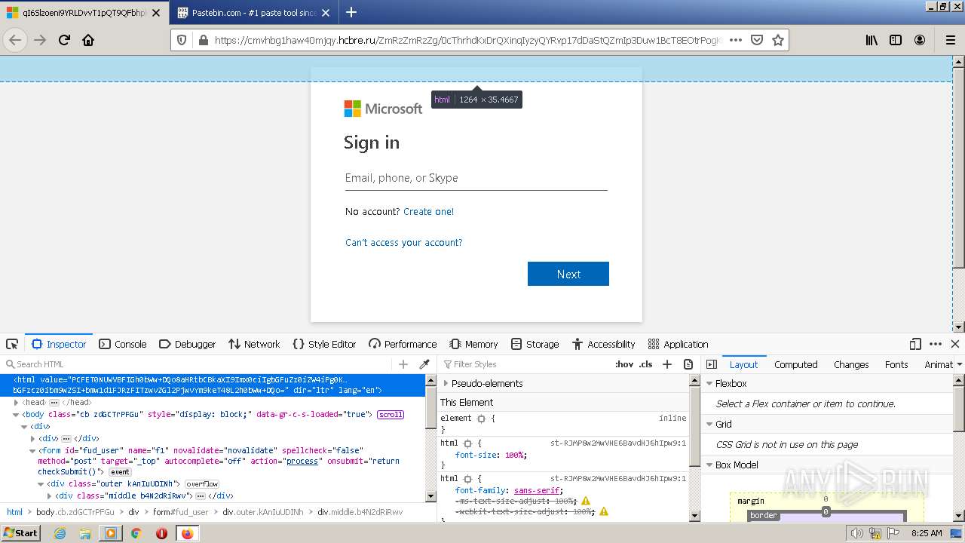Bookmark this page with star icon
This screenshot has width=965, height=543.
pos(778,40)
